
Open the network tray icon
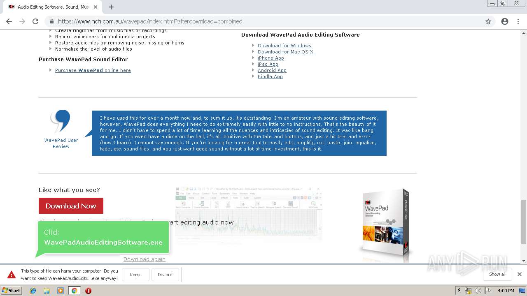pos(468,291)
